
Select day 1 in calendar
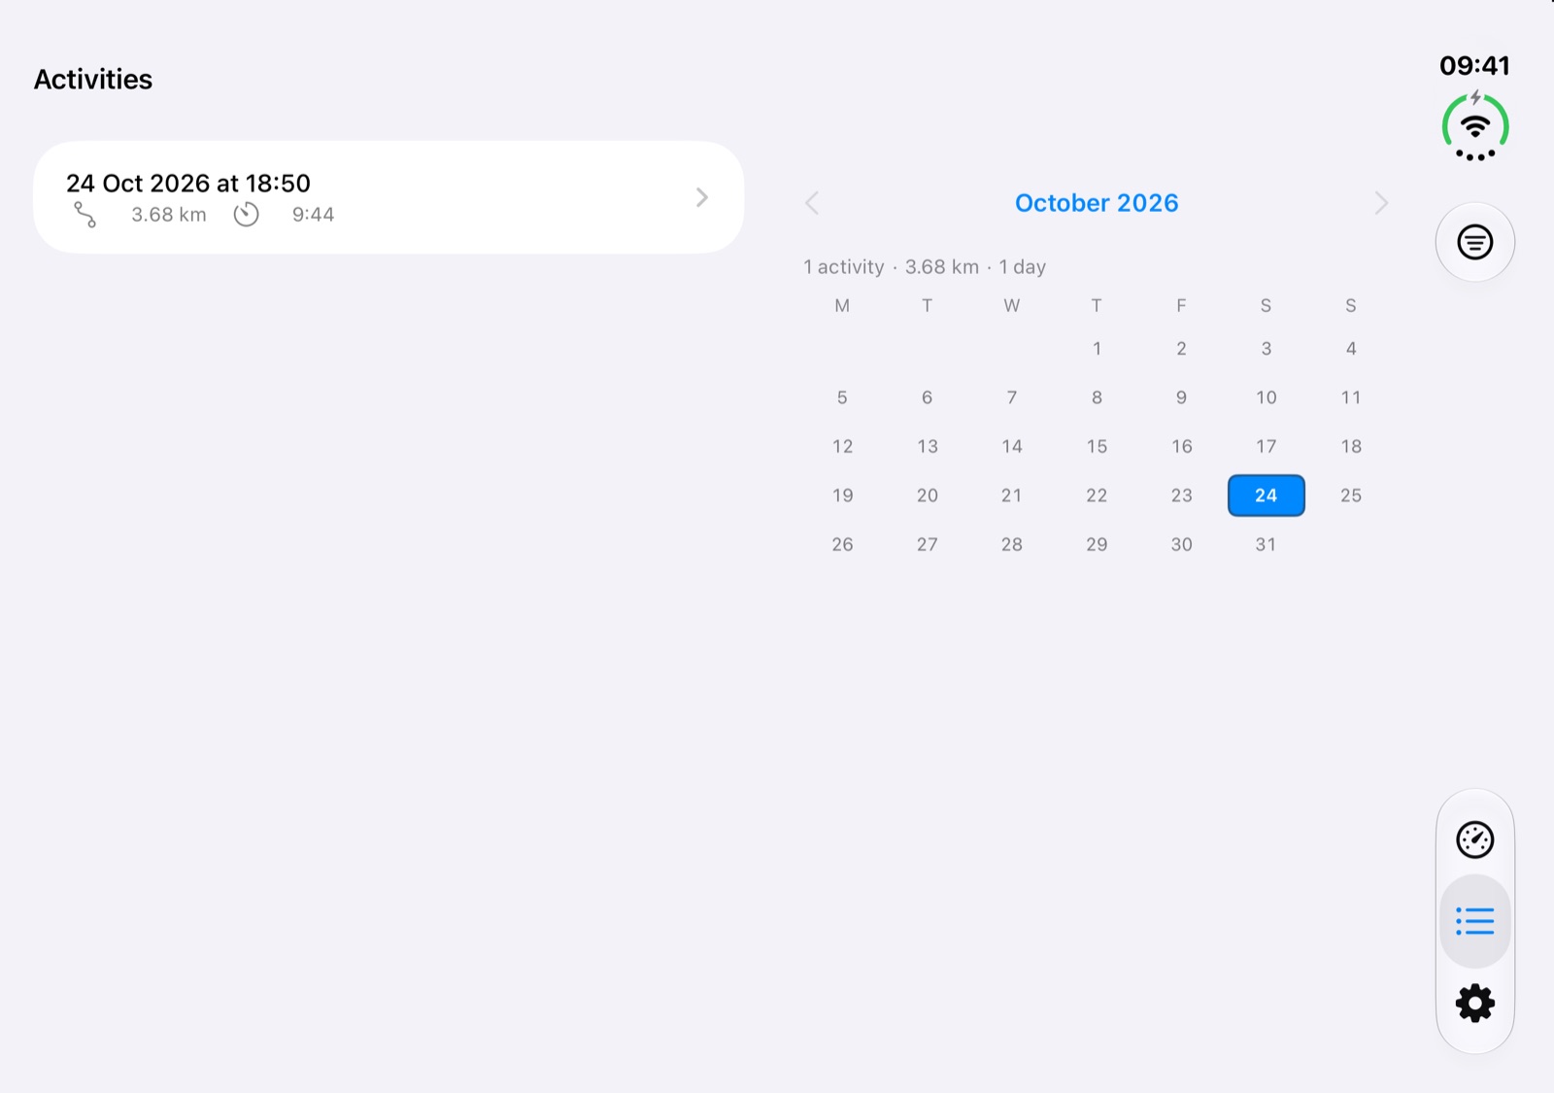coord(1097,349)
